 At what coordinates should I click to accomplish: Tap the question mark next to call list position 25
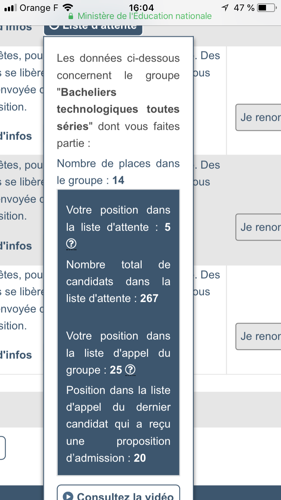tap(130, 370)
